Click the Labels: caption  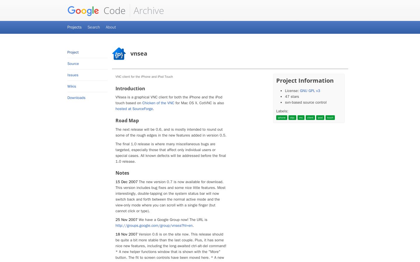click(x=282, y=111)
